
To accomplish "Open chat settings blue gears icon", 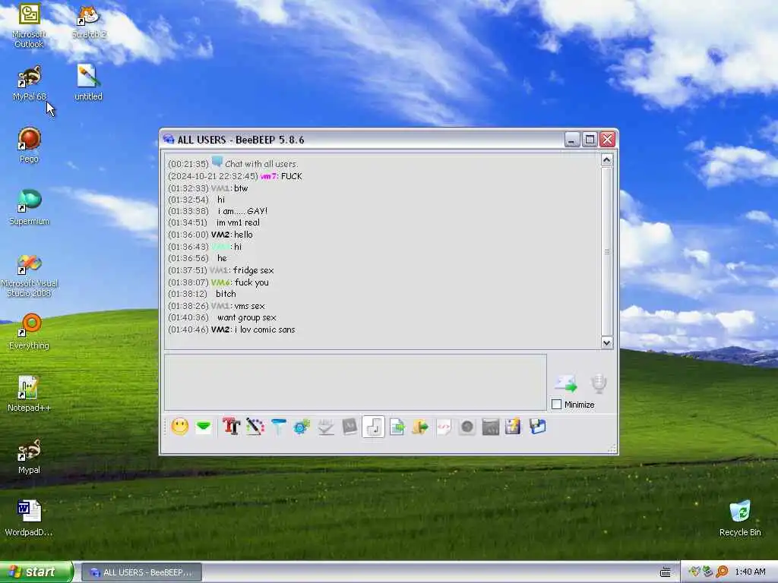I will (301, 427).
